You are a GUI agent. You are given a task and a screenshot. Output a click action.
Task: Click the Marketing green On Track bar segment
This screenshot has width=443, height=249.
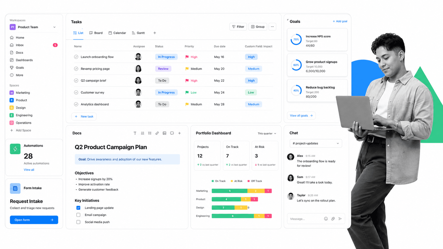click(230, 191)
